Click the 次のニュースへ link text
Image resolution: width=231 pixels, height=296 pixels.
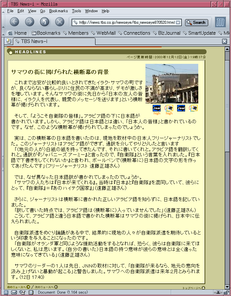click(x=44, y=287)
